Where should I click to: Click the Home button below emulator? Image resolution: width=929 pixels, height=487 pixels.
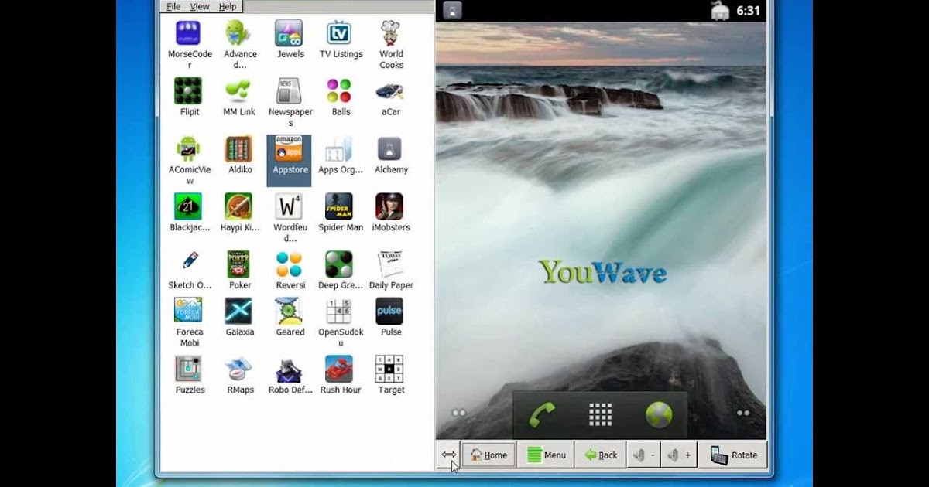click(x=489, y=455)
